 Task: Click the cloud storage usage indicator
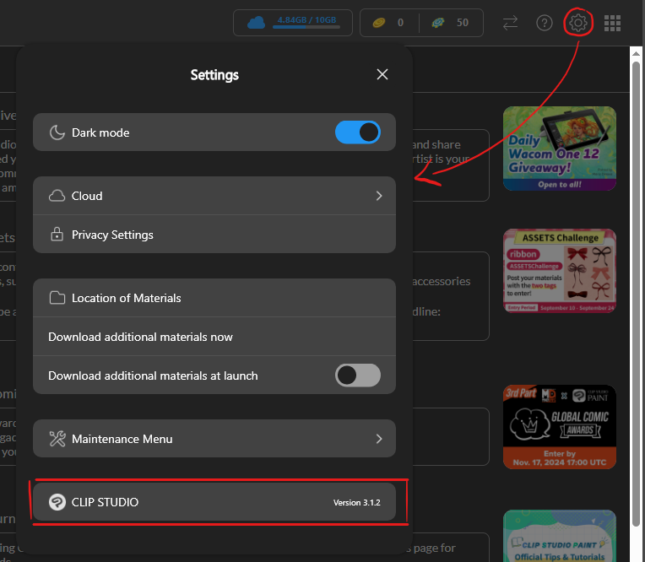click(x=291, y=23)
